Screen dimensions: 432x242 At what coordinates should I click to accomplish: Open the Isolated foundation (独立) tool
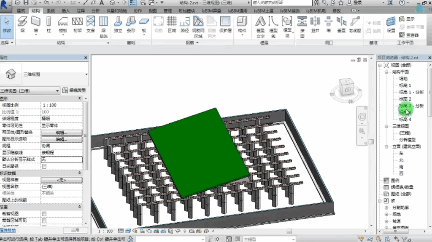118,24
